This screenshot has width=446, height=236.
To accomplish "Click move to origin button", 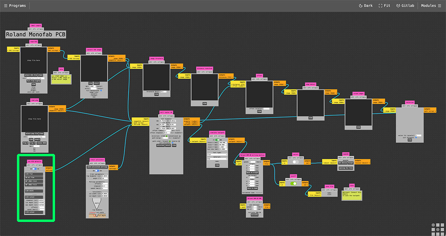I will 252,173.
